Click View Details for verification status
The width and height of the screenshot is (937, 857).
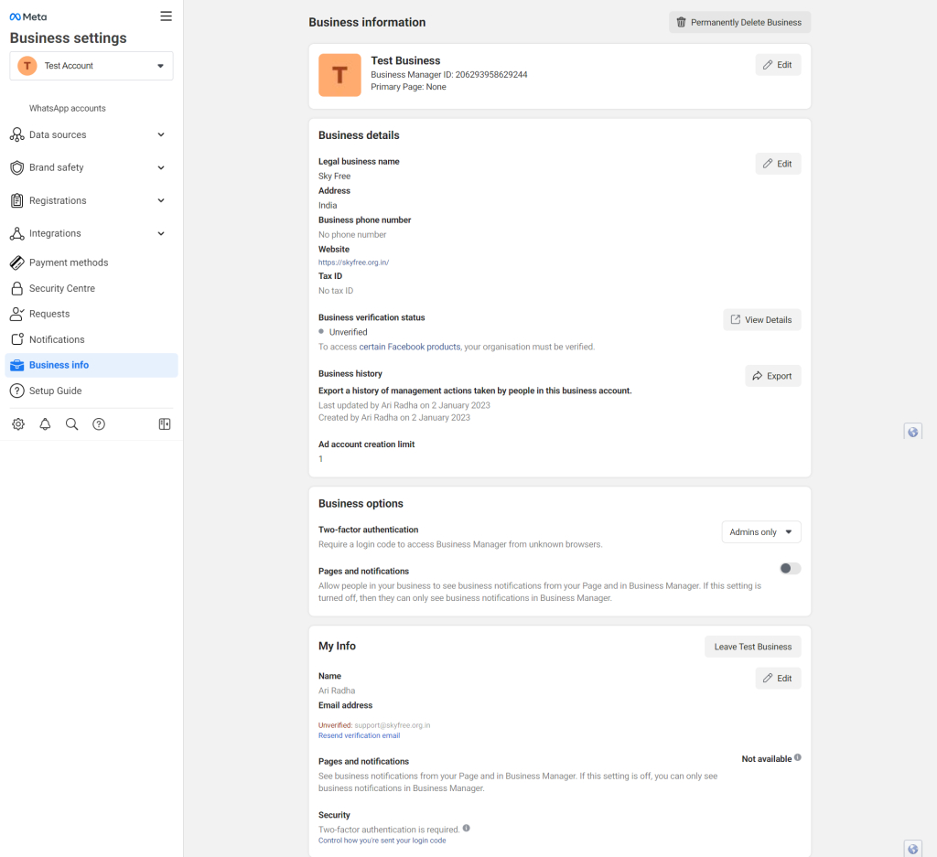pyautogui.click(x=762, y=320)
